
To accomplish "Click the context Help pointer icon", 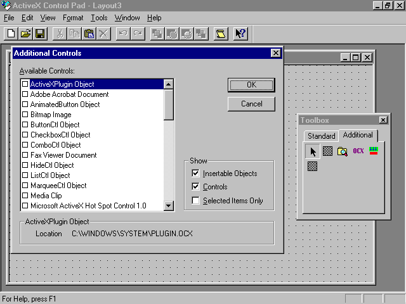I will coord(240,34).
